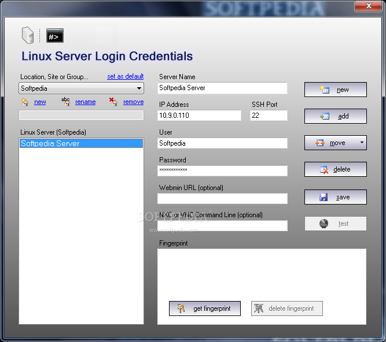Click the group name entry box under links

pyautogui.click(x=81, y=116)
